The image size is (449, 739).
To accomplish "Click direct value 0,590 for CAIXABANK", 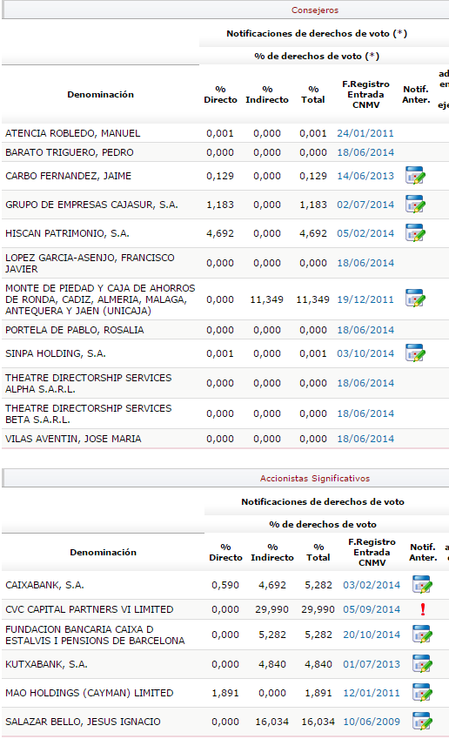I will (225, 585).
